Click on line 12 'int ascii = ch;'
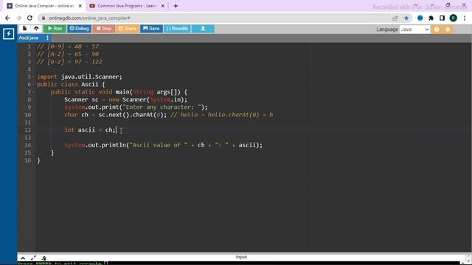 point(90,130)
